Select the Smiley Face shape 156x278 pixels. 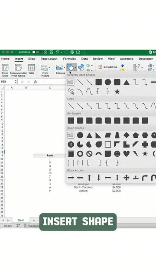coord(117,154)
